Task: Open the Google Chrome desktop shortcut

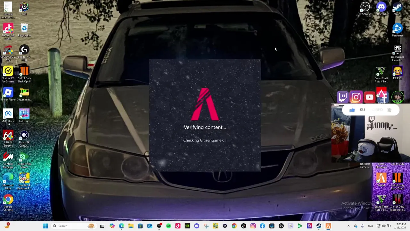Action: (8, 203)
